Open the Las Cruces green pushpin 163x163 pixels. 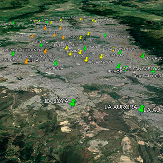(143, 56)
